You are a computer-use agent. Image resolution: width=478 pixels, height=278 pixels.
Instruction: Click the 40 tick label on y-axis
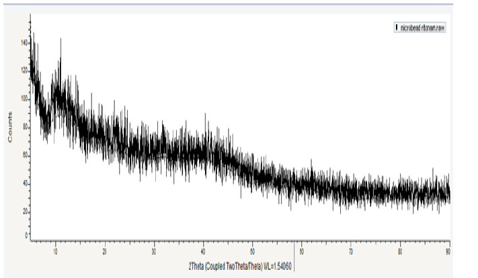tap(25, 183)
